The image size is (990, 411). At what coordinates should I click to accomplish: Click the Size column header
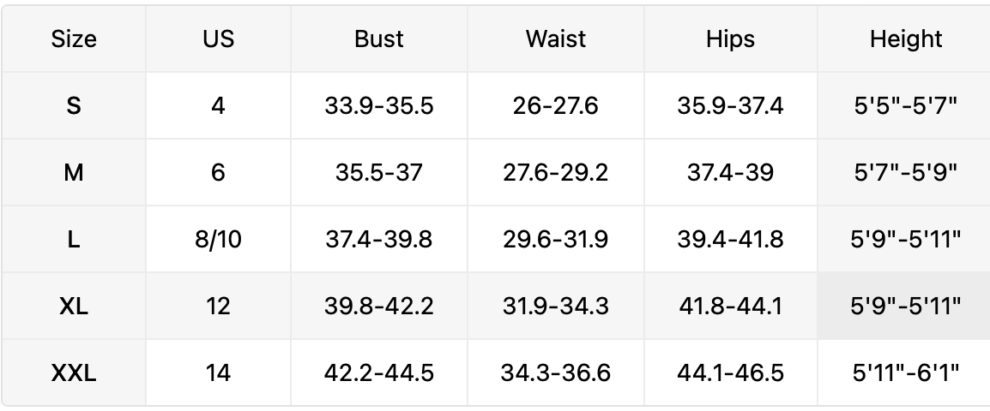(74, 39)
